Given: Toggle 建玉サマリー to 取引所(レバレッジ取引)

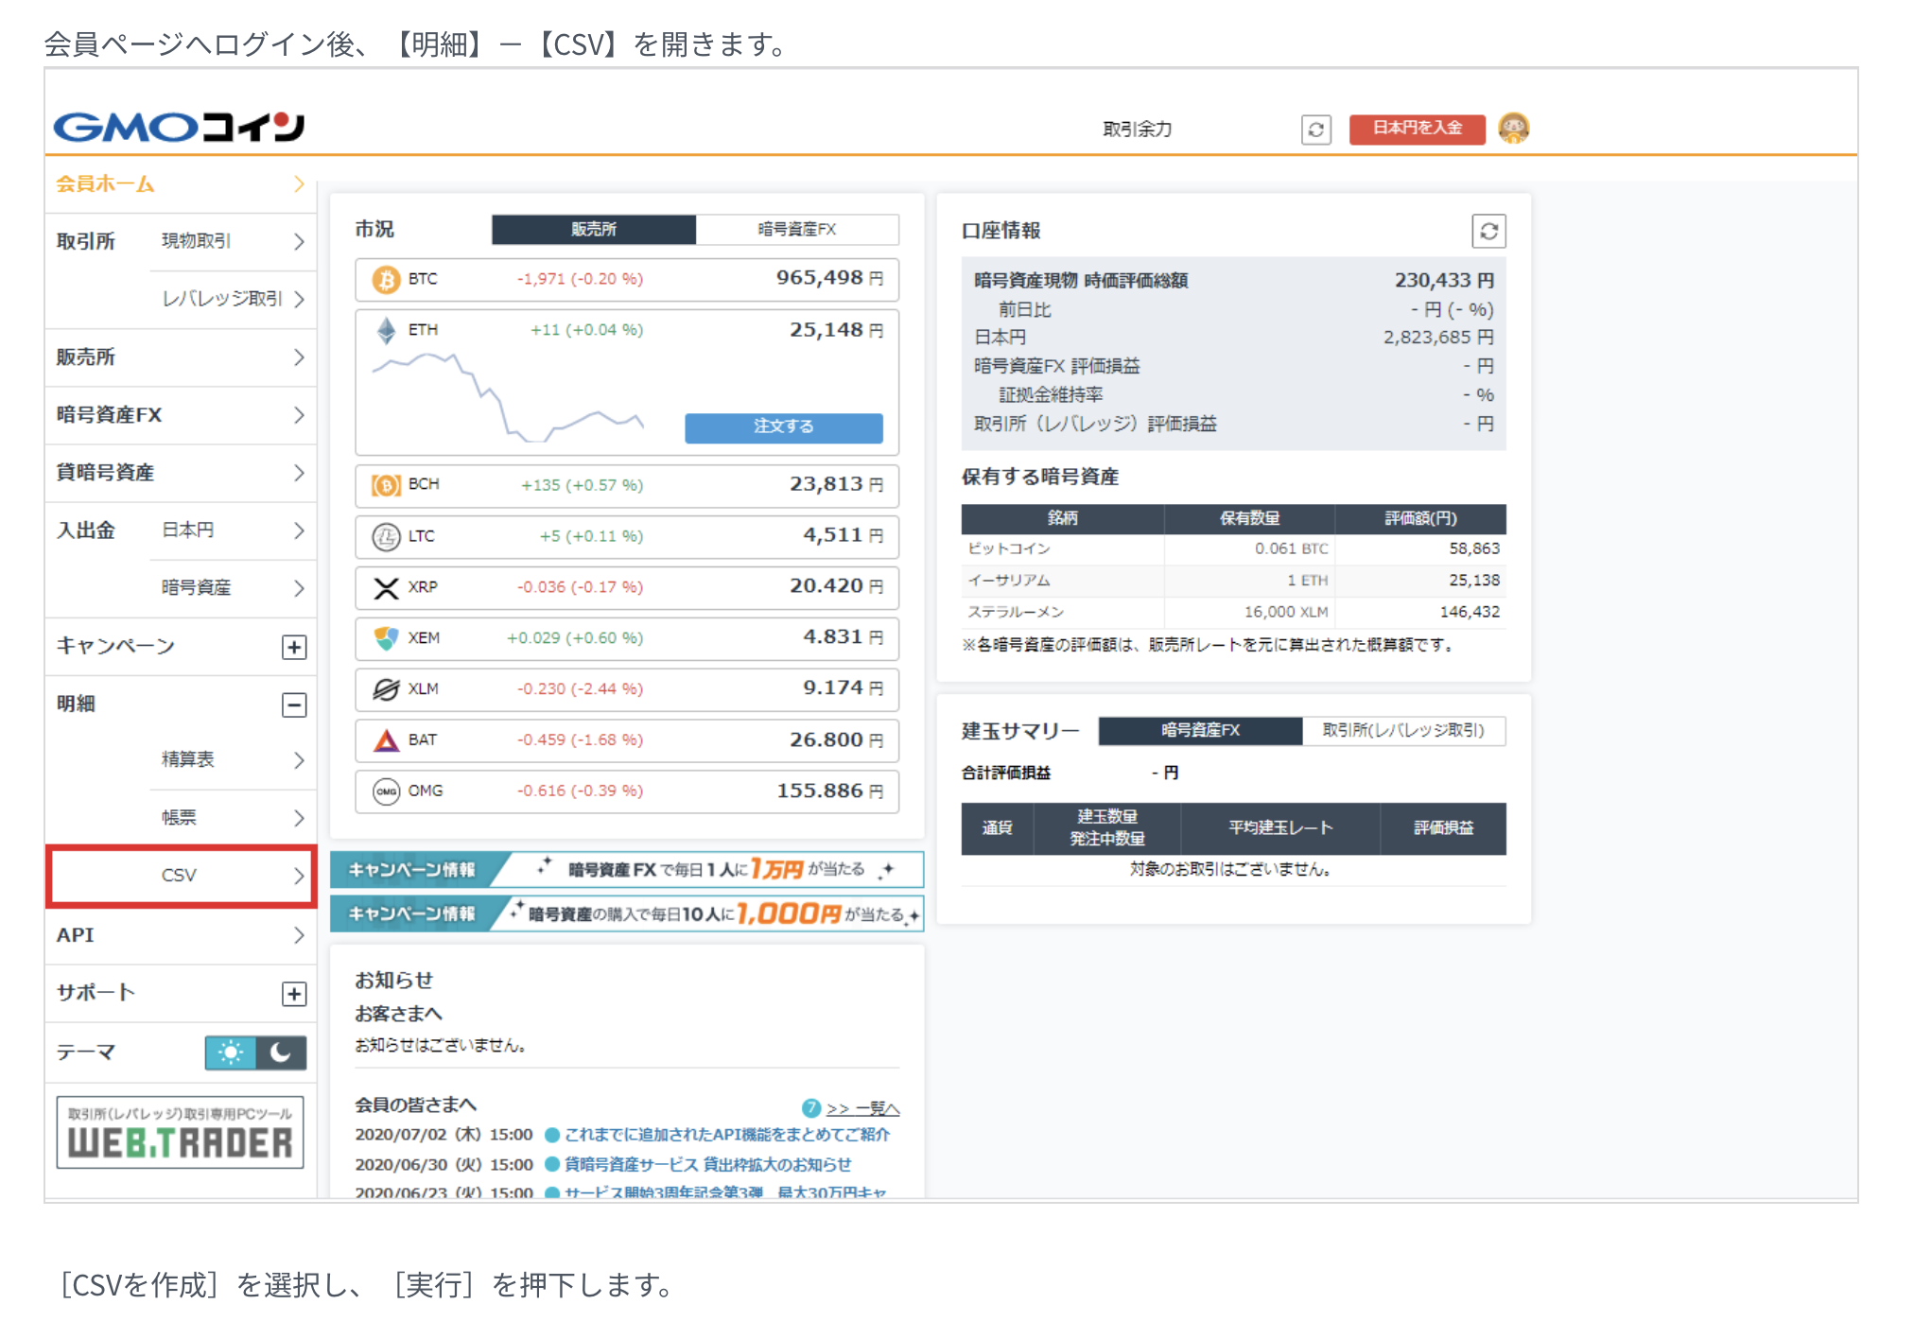Looking at the screenshot, I should click(1403, 730).
